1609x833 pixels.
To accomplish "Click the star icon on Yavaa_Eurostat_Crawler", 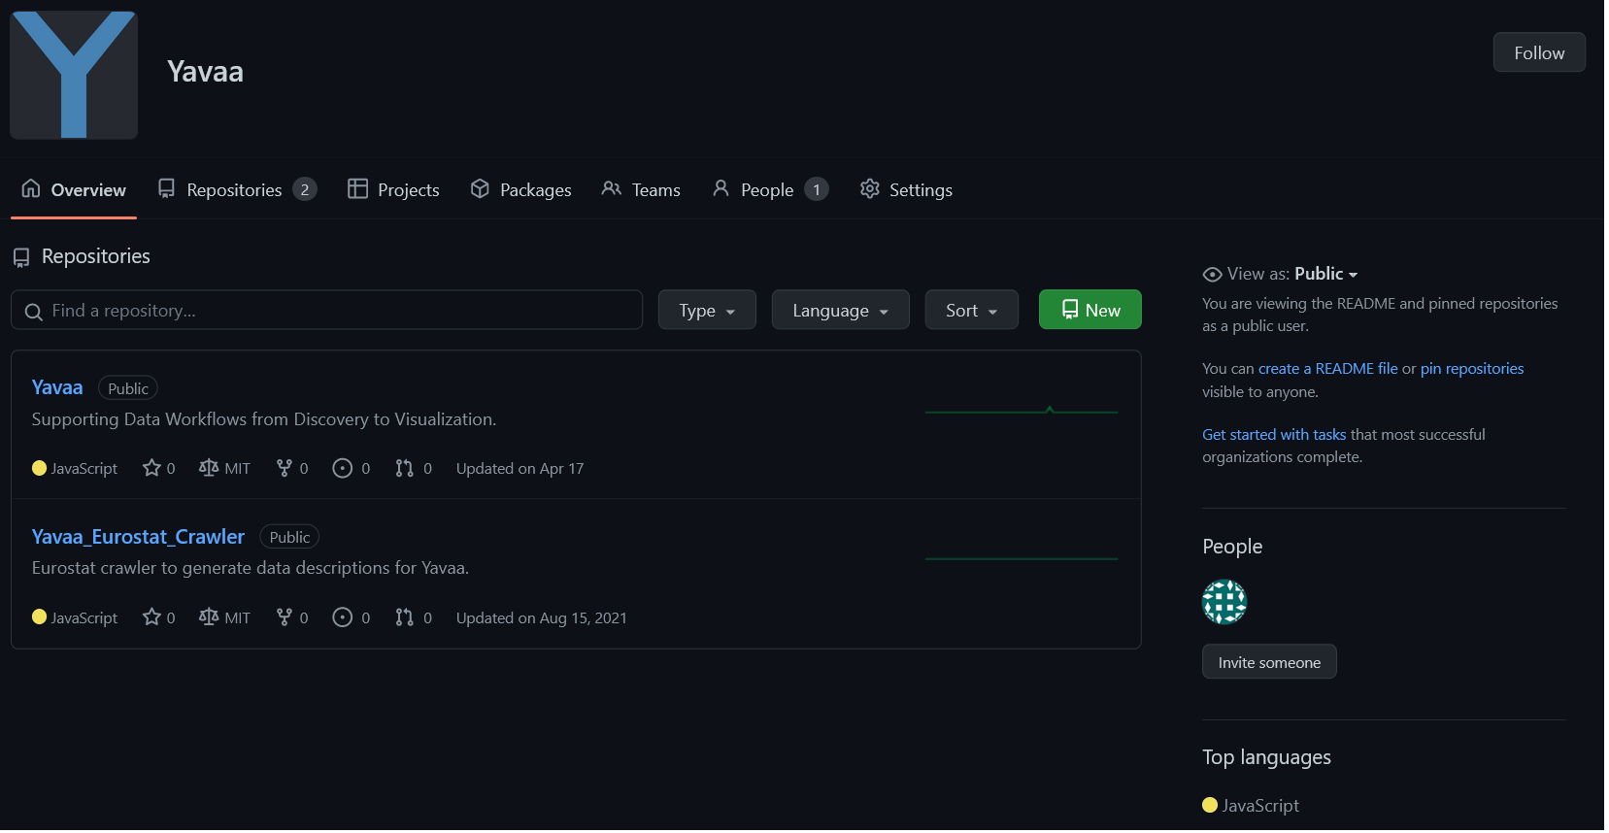I will click(151, 617).
